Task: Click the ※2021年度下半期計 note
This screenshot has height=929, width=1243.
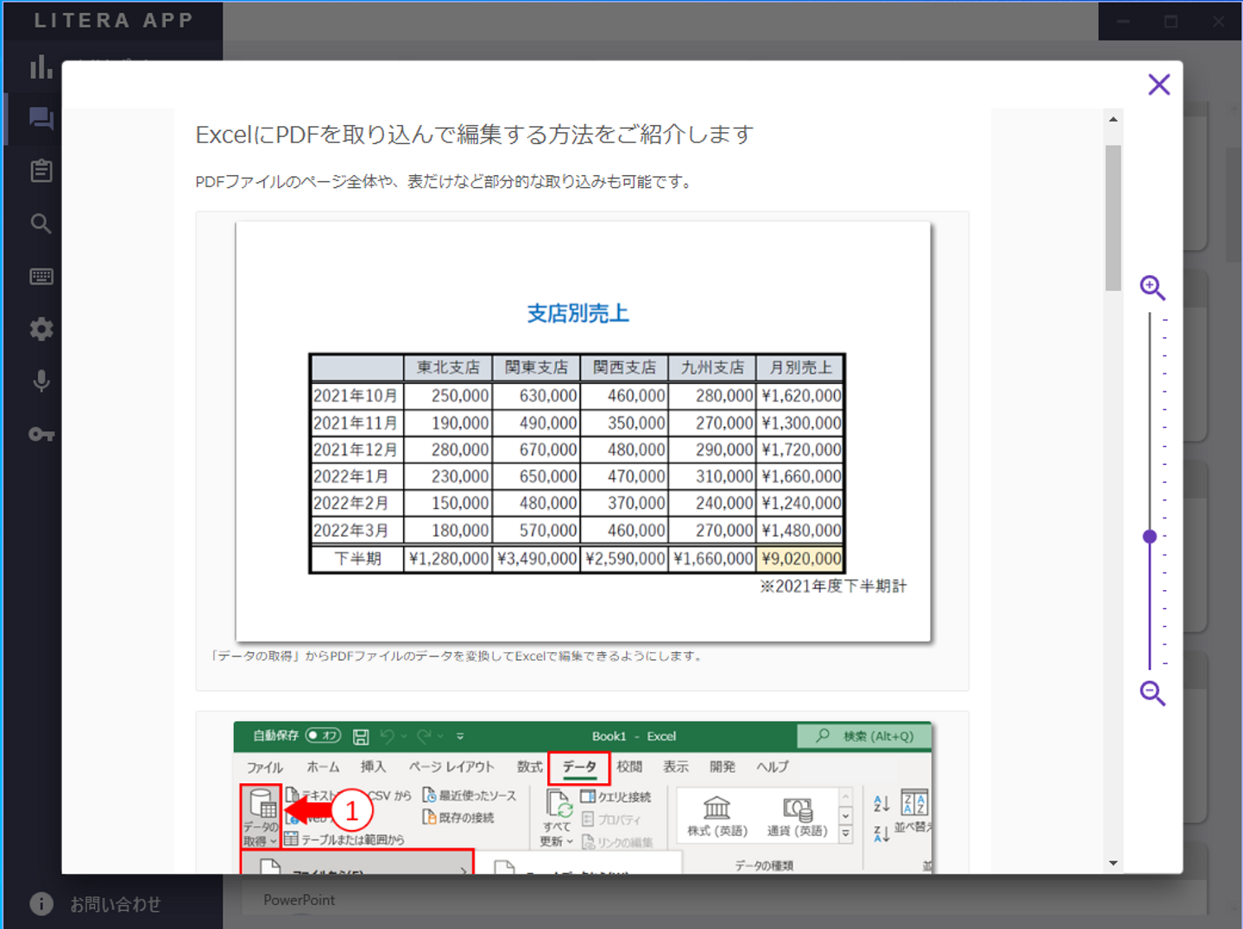Action: 833,587
